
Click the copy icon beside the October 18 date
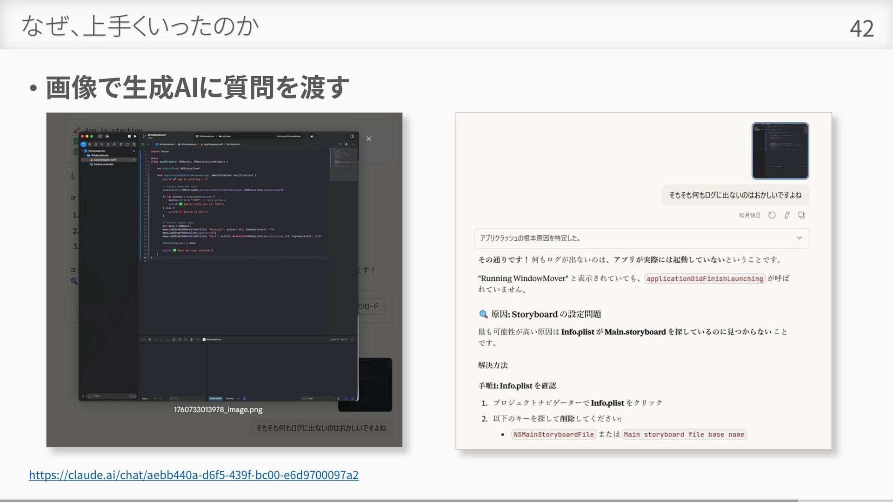click(x=802, y=215)
